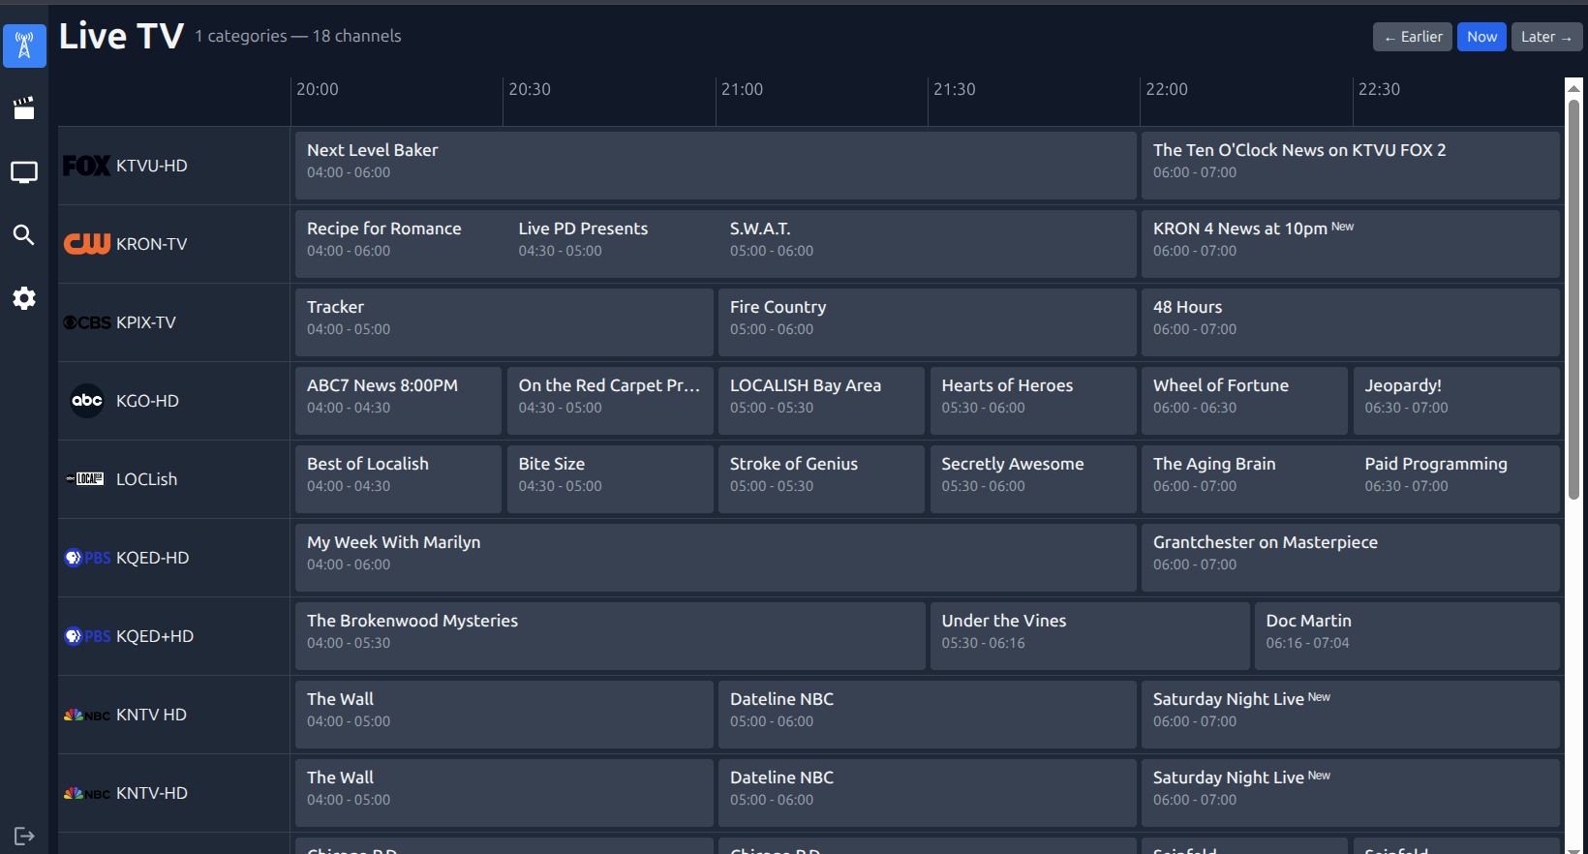The height and width of the screenshot is (854, 1588).
Task: Open The Ten O'Clock News on KTVU
Action: (x=1351, y=166)
